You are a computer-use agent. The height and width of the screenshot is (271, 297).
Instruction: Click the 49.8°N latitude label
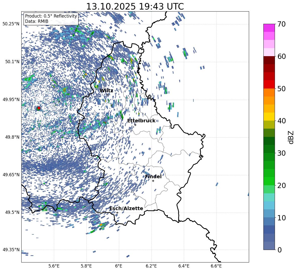(12, 137)
